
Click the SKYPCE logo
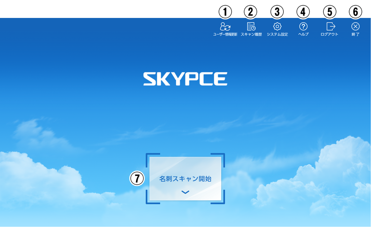click(x=185, y=79)
